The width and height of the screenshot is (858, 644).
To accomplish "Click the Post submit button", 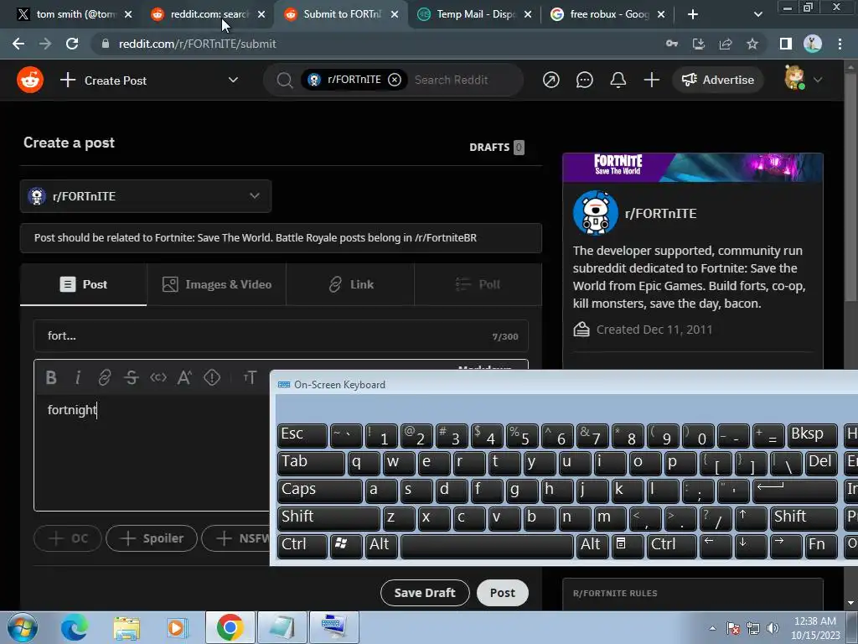I will [503, 593].
